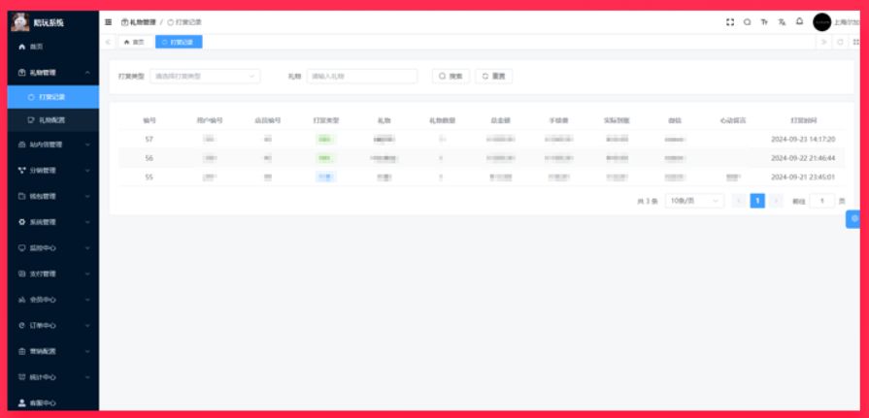869x418 pixels.
Task: Open the blue floating settings gear
Action: click(853, 219)
